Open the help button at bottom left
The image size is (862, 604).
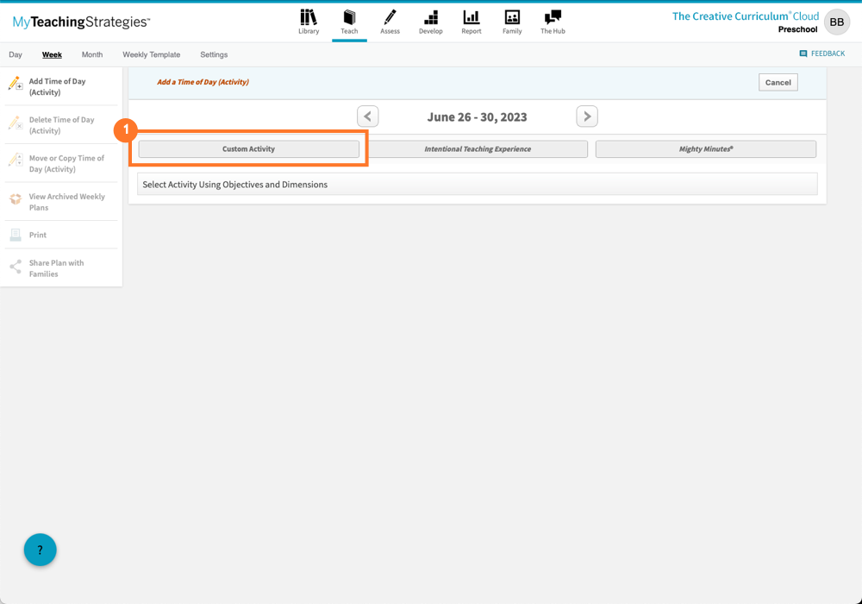click(x=40, y=550)
